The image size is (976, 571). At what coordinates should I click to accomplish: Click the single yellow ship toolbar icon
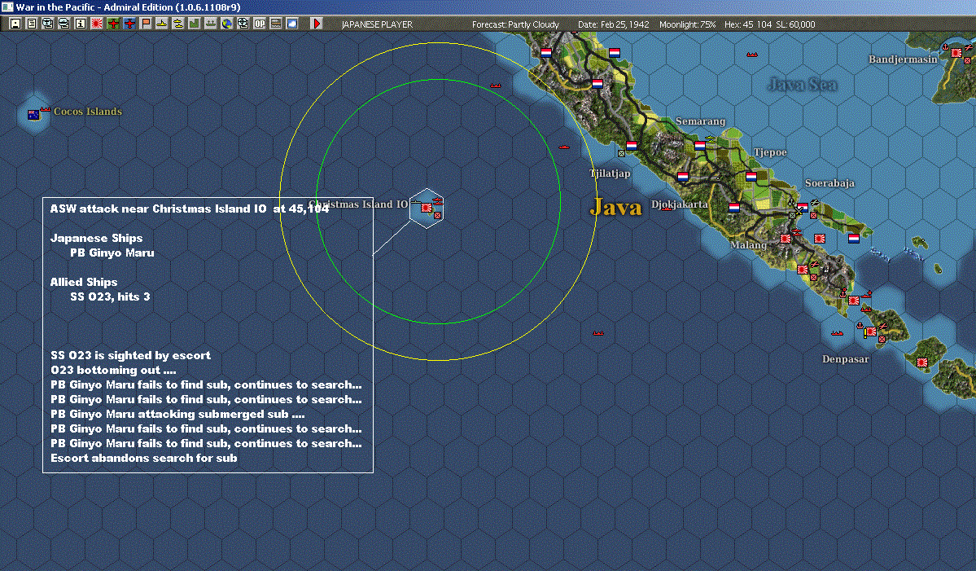161,24
